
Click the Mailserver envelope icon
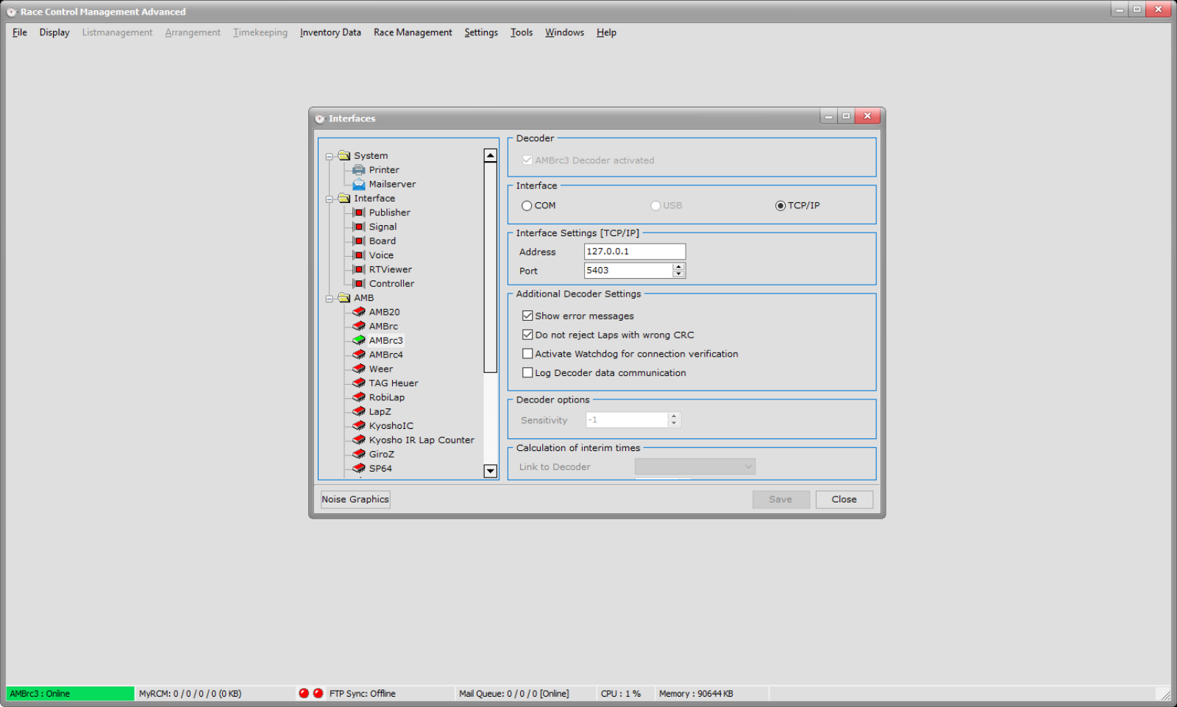pyautogui.click(x=359, y=184)
